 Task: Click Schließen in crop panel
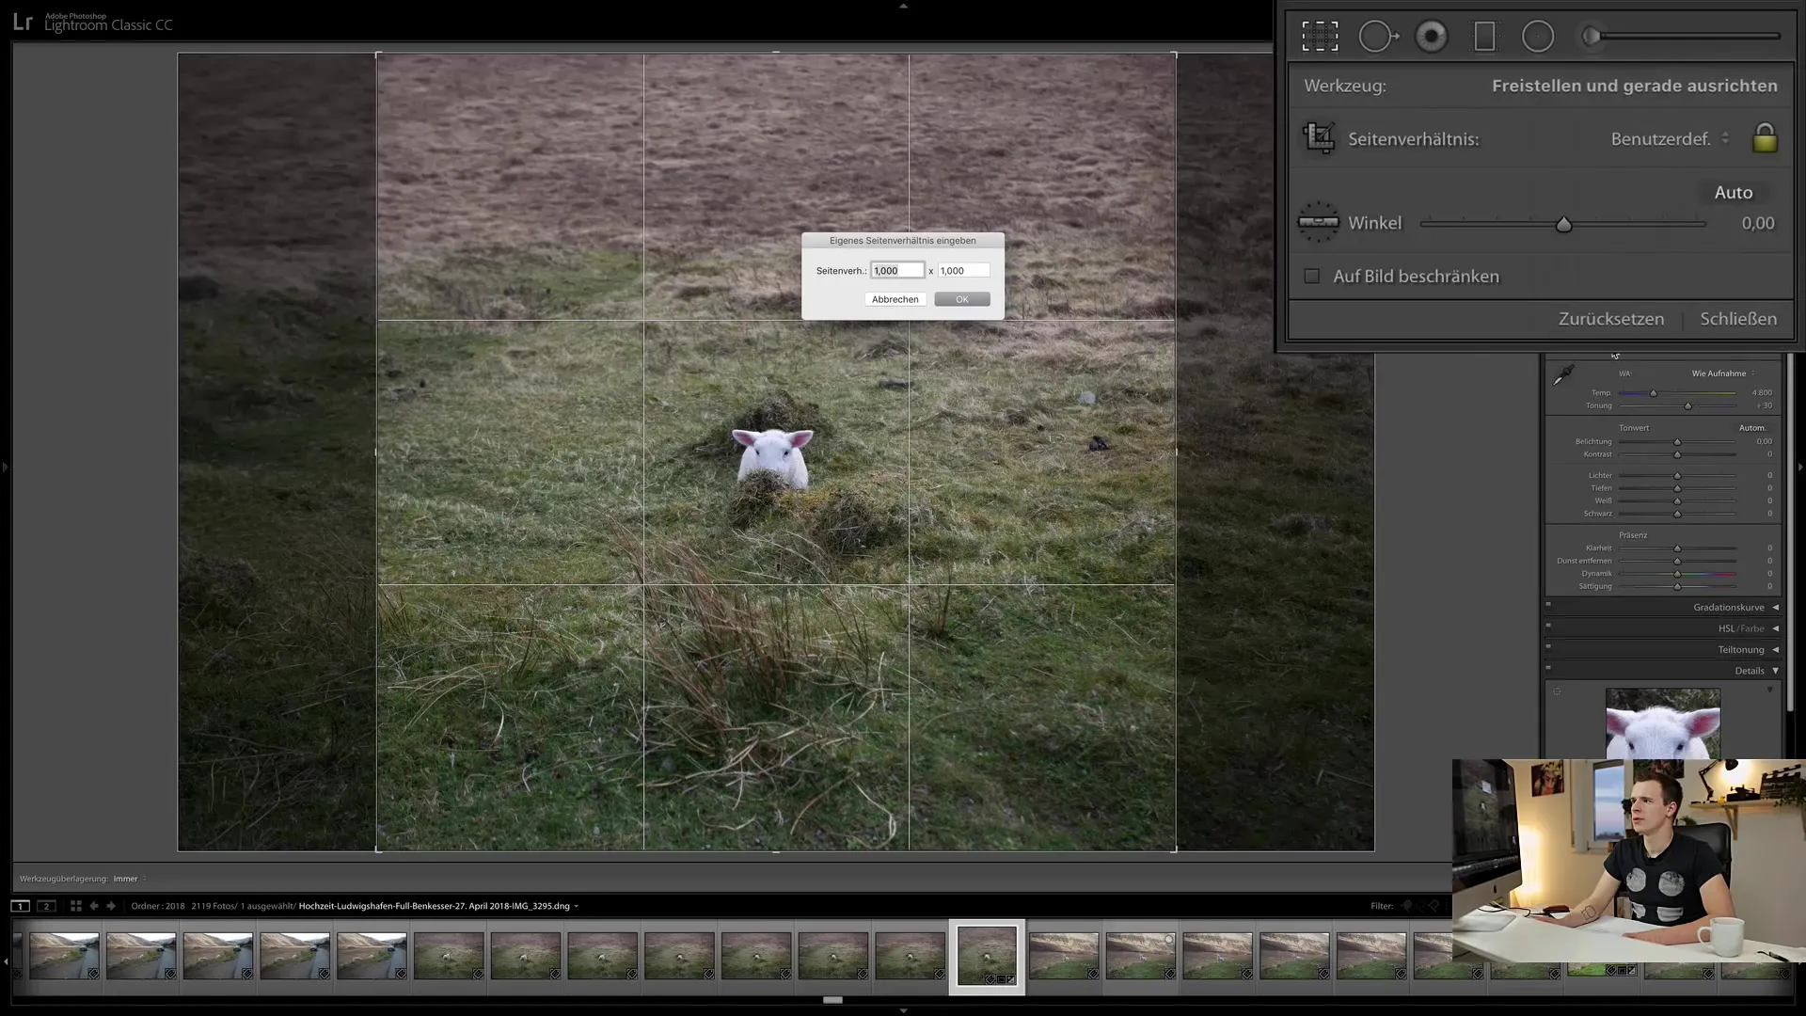coord(1737,318)
